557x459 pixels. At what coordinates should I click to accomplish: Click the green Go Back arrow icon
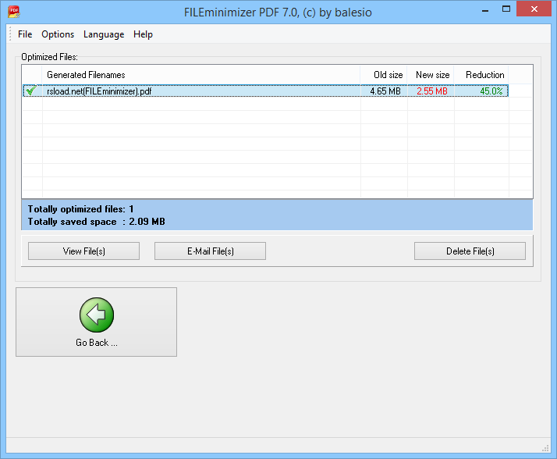[x=97, y=315]
